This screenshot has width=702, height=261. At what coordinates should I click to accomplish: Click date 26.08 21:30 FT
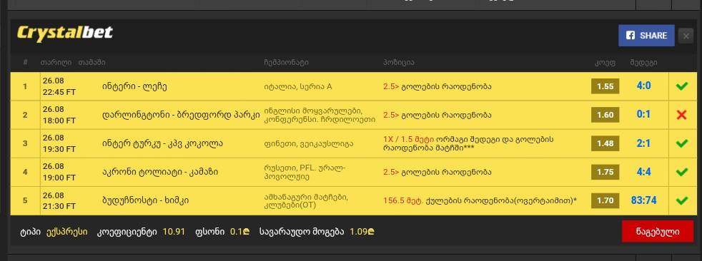tap(59, 200)
